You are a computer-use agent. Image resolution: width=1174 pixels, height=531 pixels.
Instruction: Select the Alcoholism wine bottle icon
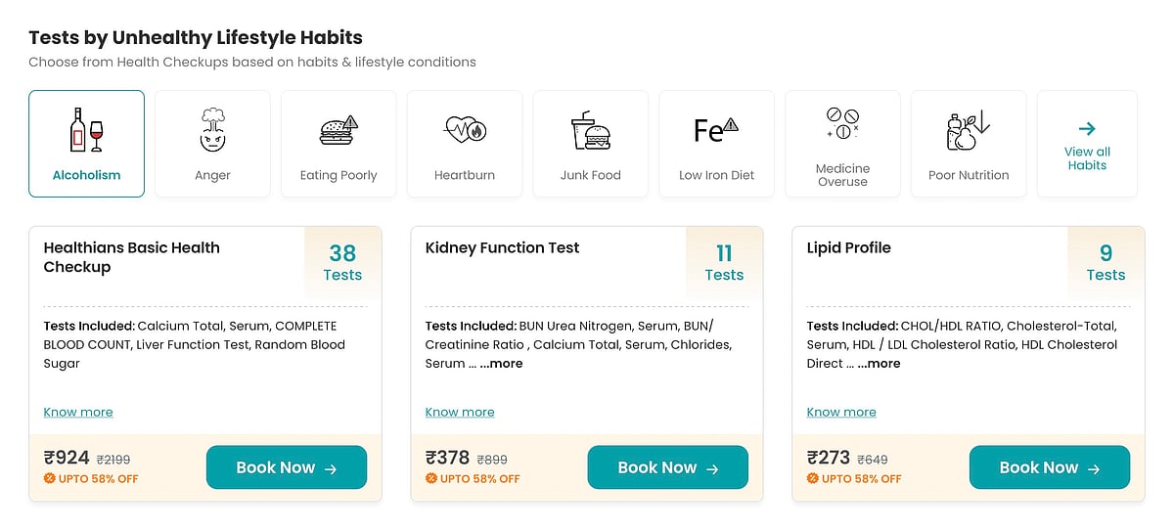(86, 130)
